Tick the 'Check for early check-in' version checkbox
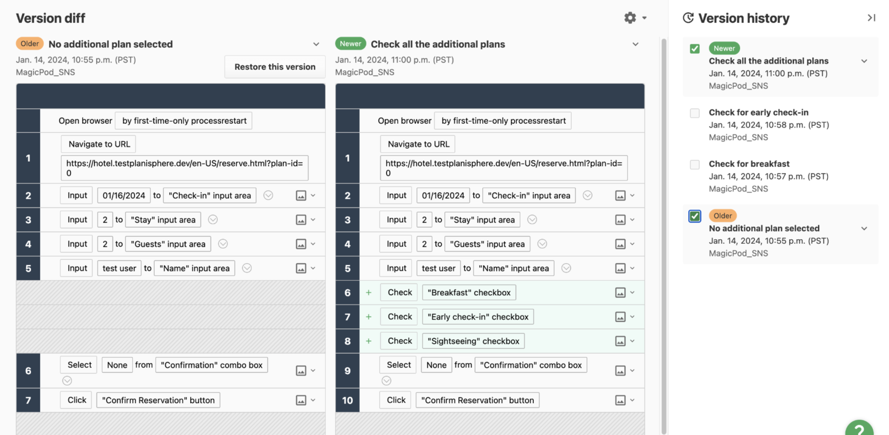889x435 pixels. [x=695, y=113]
